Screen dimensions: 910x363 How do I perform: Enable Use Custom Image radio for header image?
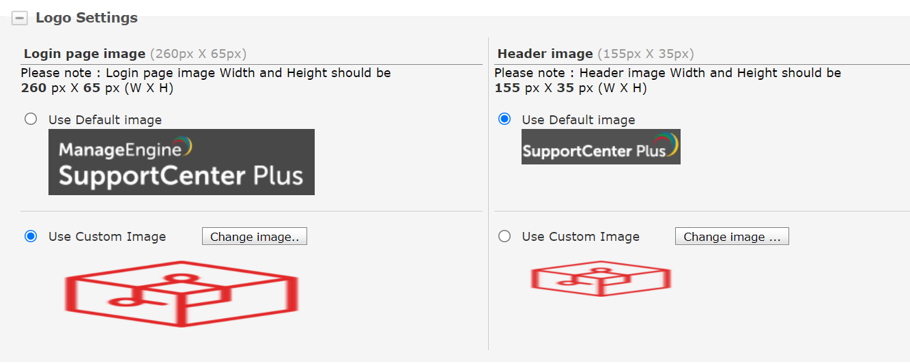pos(504,236)
